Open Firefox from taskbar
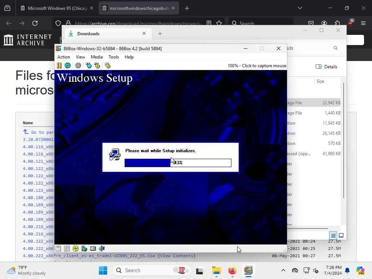The width and height of the screenshot is (372, 279). 232,270
